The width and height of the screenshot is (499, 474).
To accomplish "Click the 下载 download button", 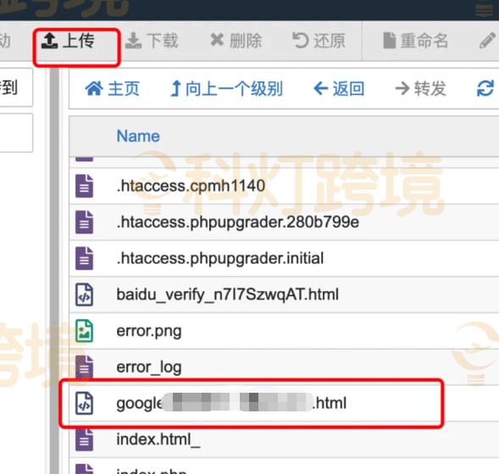I will tap(152, 41).
